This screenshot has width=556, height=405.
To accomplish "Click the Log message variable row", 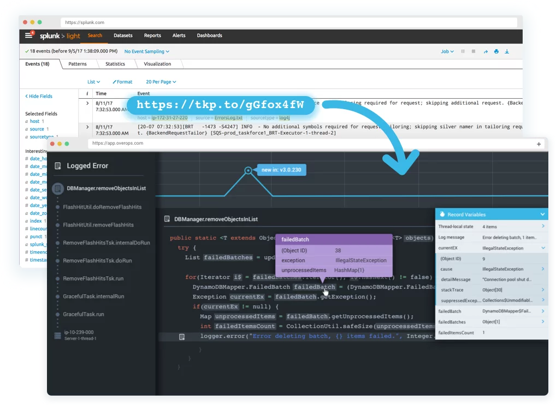I will point(492,237).
